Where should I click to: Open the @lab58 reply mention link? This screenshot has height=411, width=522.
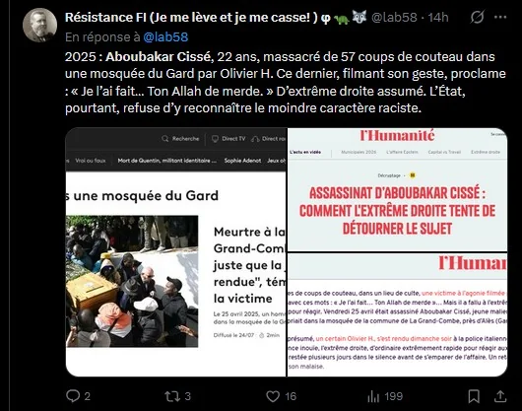165,37
